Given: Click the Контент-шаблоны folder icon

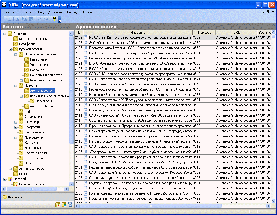Looking at the screenshot, I should pyautogui.click(x=16, y=184).
